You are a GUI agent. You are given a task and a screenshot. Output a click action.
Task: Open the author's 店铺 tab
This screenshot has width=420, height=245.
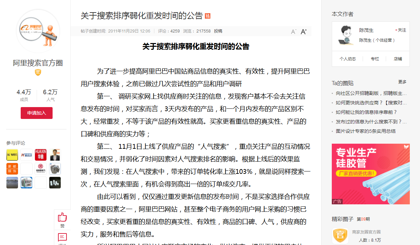tap(398, 59)
